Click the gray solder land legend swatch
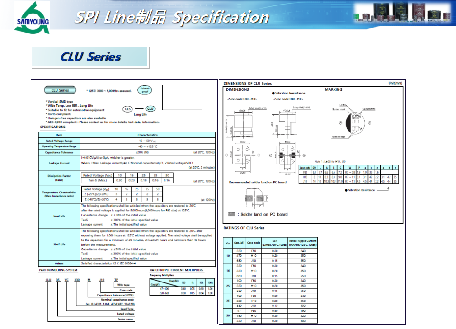456x329 pixels. 232,214
